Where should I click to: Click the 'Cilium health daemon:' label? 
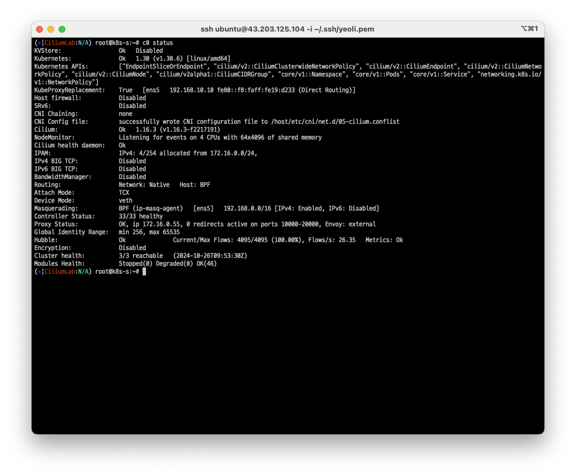(x=69, y=145)
